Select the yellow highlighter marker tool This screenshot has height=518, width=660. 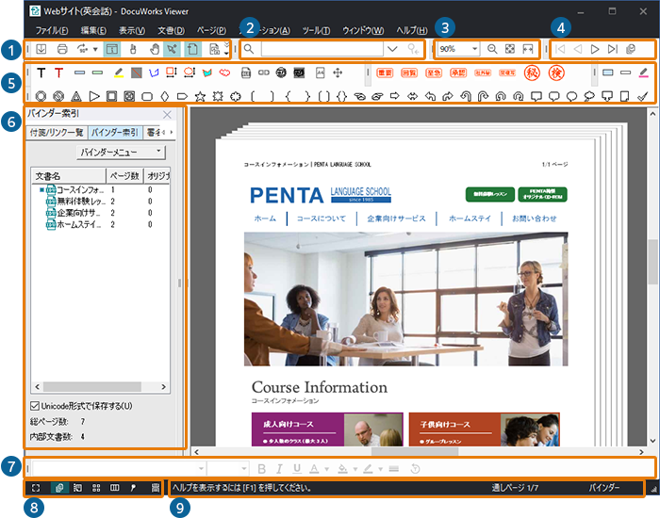click(119, 73)
